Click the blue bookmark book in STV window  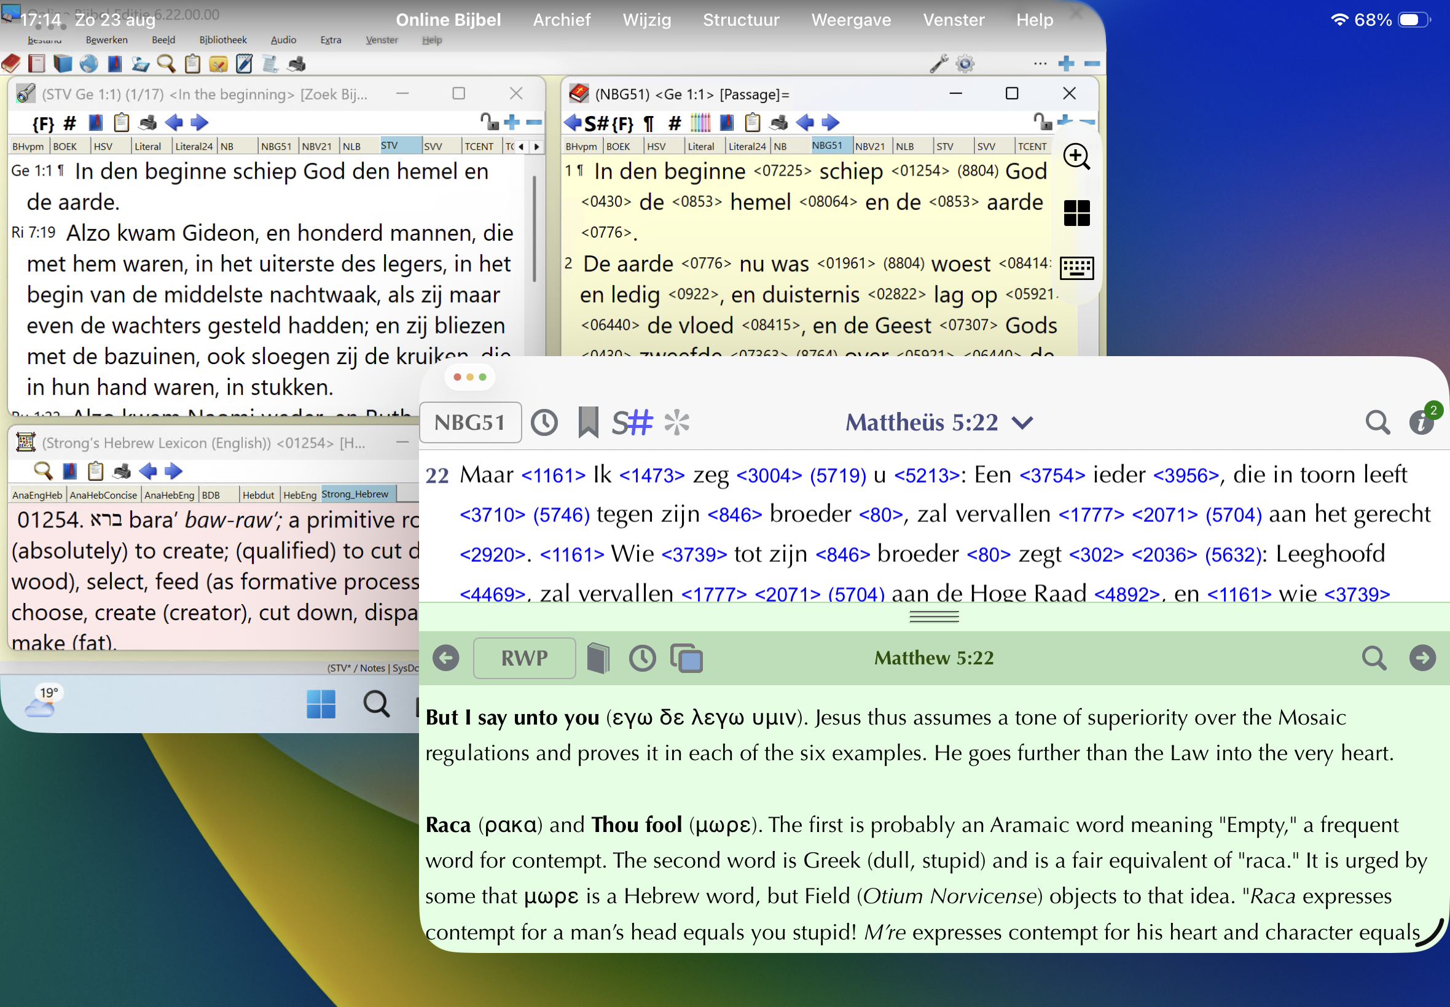96,122
